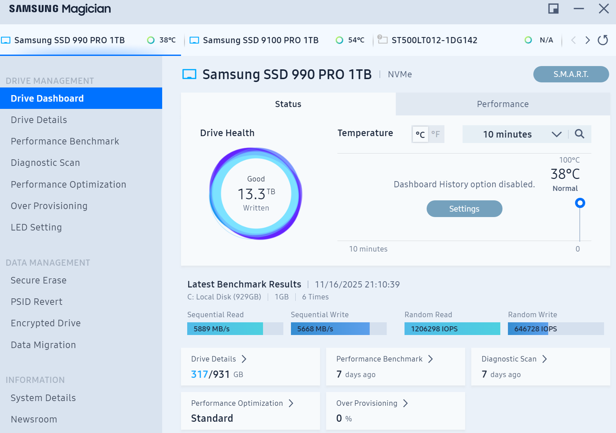Viewport: 616px width, 433px height.
Task: Open PSID Revert page
Action: [81, 302]
